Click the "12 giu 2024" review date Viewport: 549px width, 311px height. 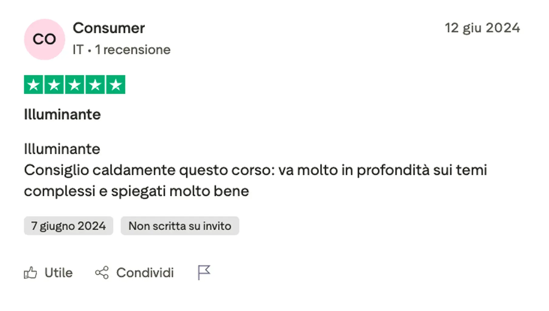482,28
